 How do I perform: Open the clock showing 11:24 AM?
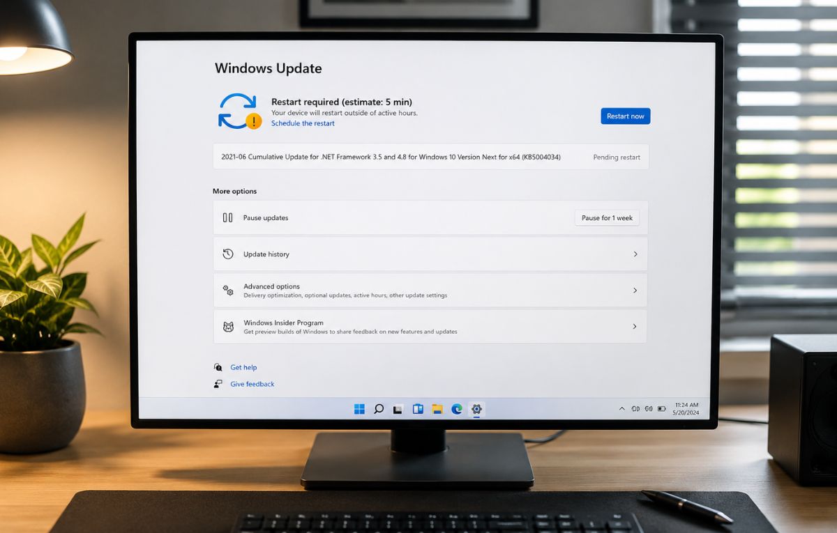point(686,409)
